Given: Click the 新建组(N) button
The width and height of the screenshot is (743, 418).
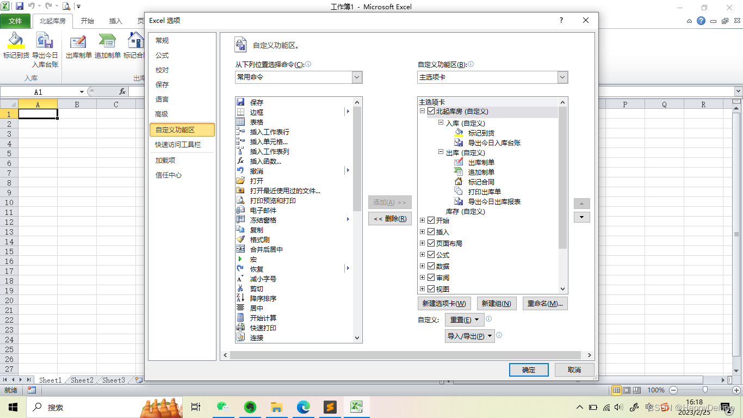Looking at the screenshot, I should 497,304.
